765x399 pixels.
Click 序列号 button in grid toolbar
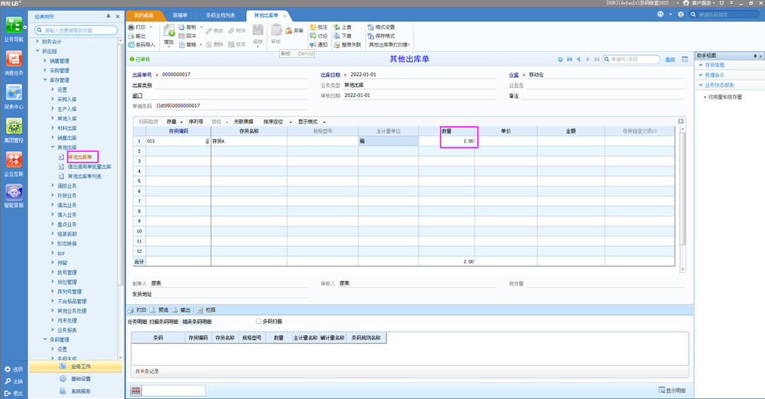(x=196, y=122)
